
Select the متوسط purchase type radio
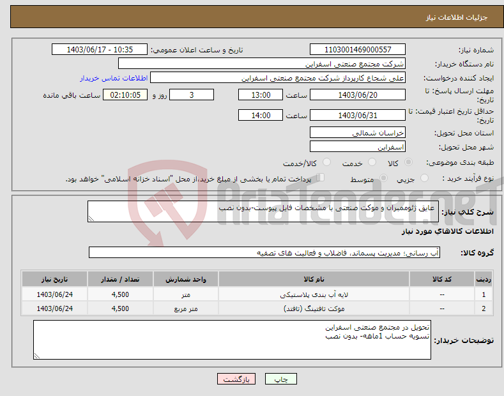coord(383,178)
